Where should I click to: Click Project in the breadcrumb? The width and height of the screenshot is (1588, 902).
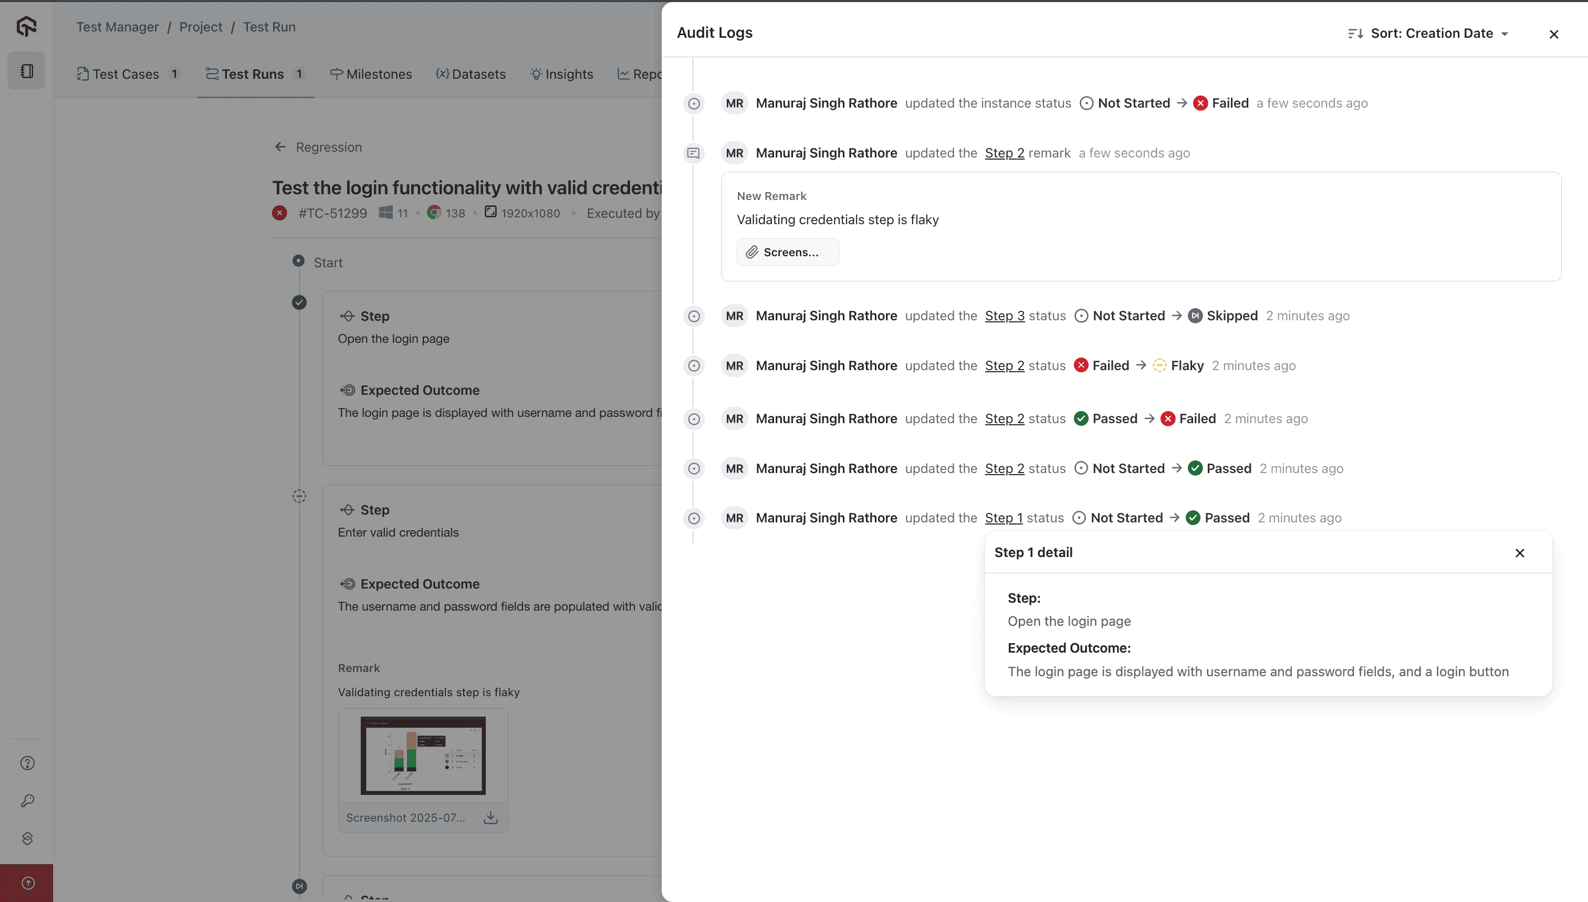pyautogui.click(x=201, y=27)
